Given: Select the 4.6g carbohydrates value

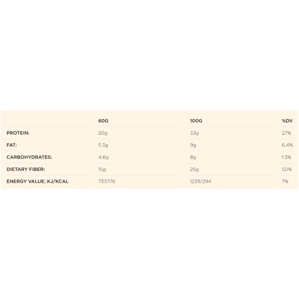Looking at the screenshot, I should [104, 157].
